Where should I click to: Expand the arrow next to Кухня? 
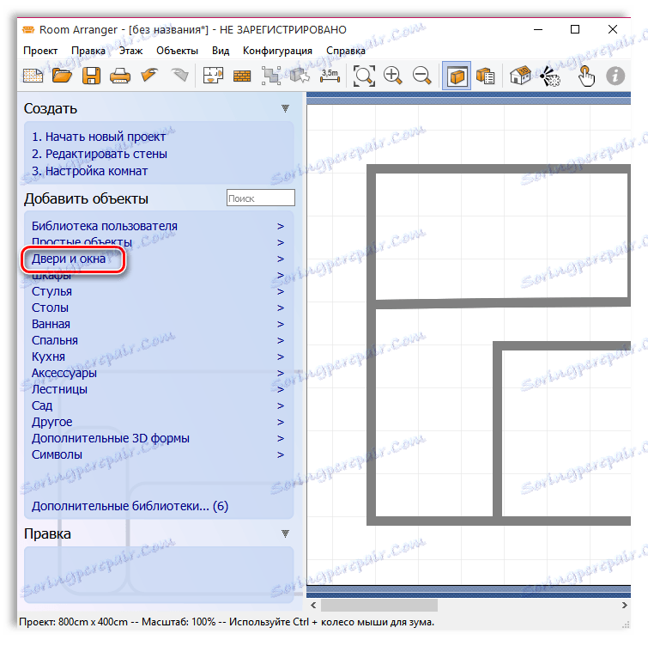point(281,357)
